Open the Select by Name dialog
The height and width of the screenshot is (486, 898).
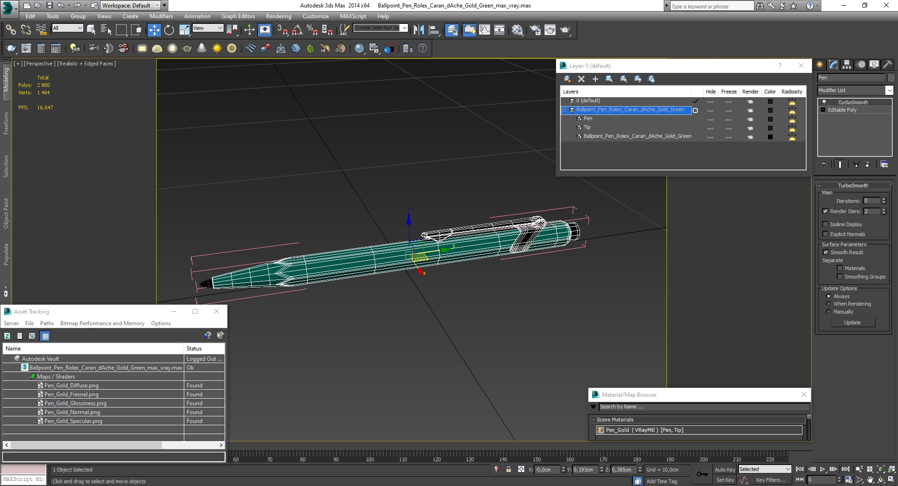(x=106, y=30)
